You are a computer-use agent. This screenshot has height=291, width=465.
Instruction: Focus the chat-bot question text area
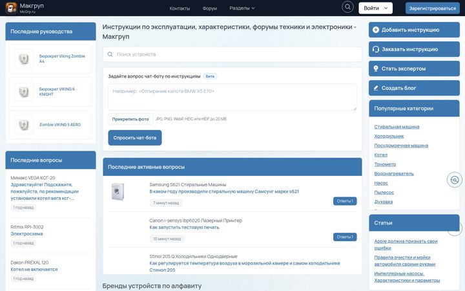coord(232,97)
